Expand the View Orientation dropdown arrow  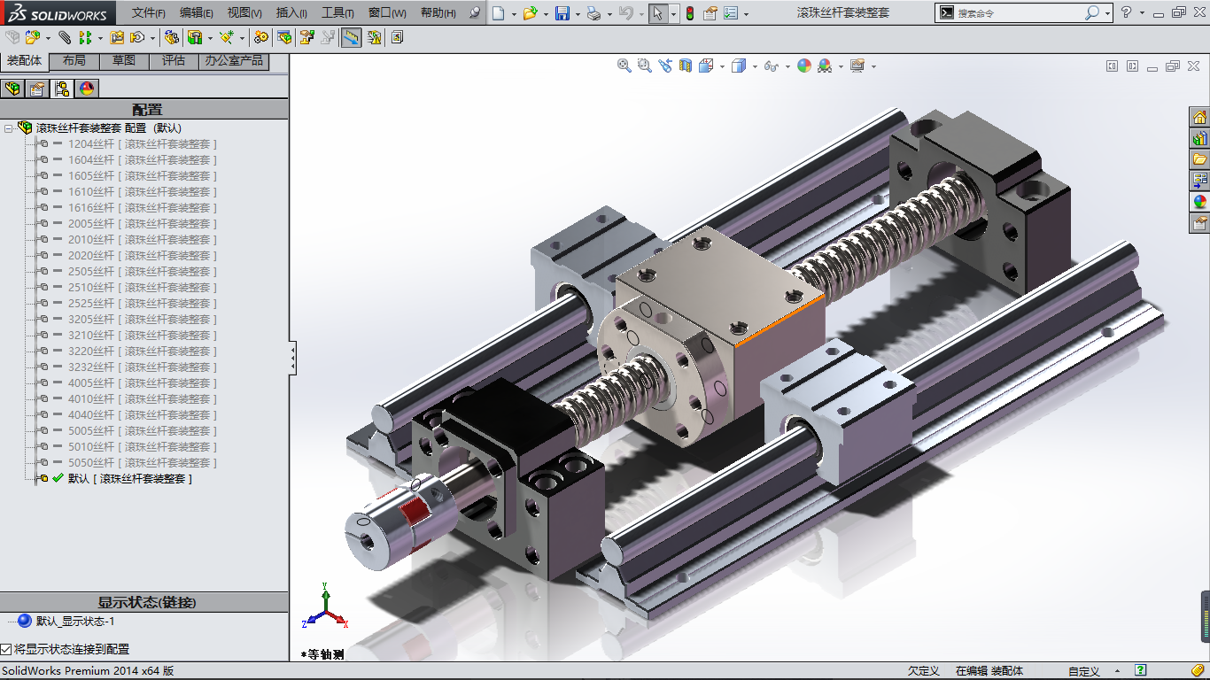tap(722, 66)
